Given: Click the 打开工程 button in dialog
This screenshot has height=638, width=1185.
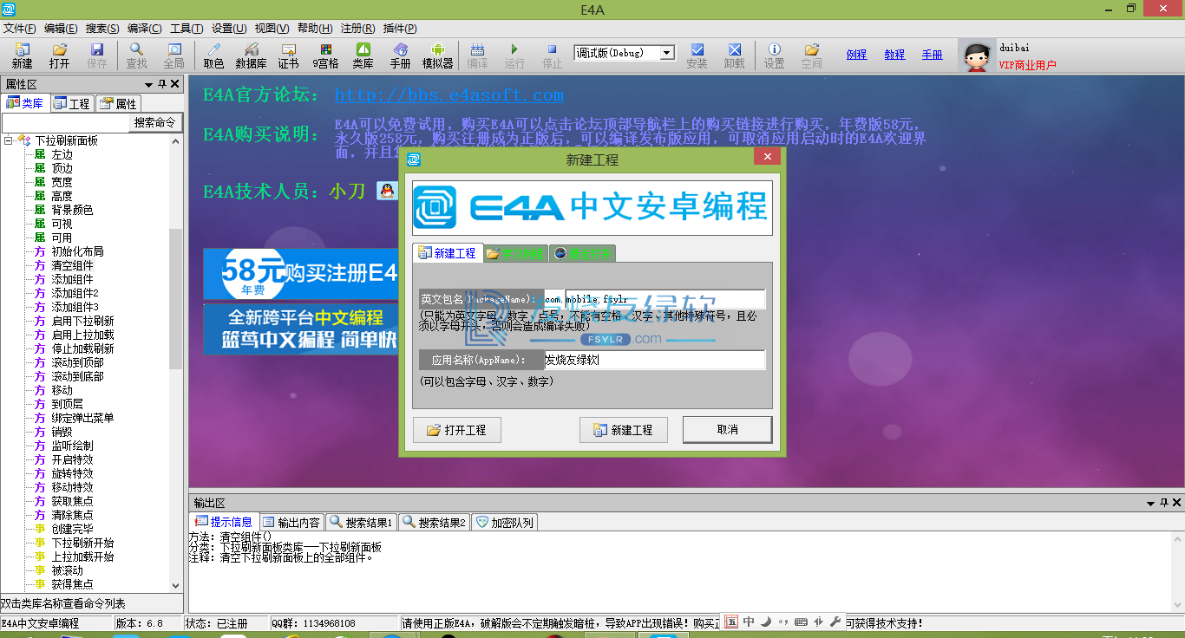Looking at the screenshot, I should point(457,430).
